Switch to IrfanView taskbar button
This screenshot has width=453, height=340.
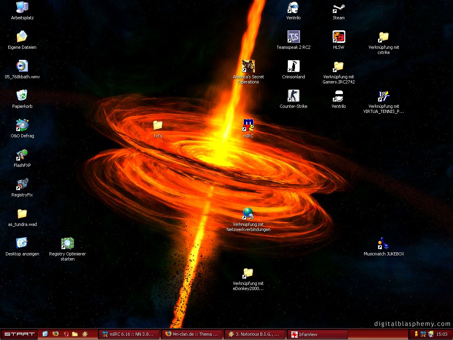[x=318, y=334]
